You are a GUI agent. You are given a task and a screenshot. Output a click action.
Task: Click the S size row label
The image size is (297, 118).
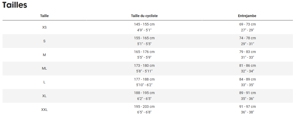click(44, 41)
